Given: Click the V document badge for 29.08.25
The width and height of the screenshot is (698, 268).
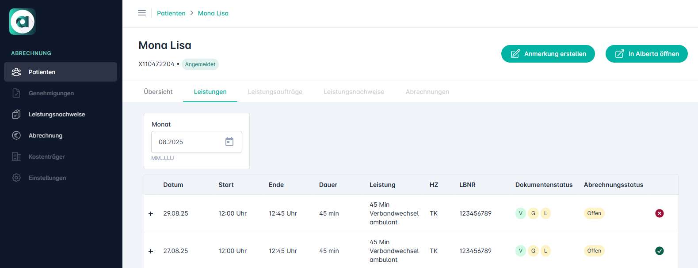Looking at the screenshot, I should click(521, 213).
